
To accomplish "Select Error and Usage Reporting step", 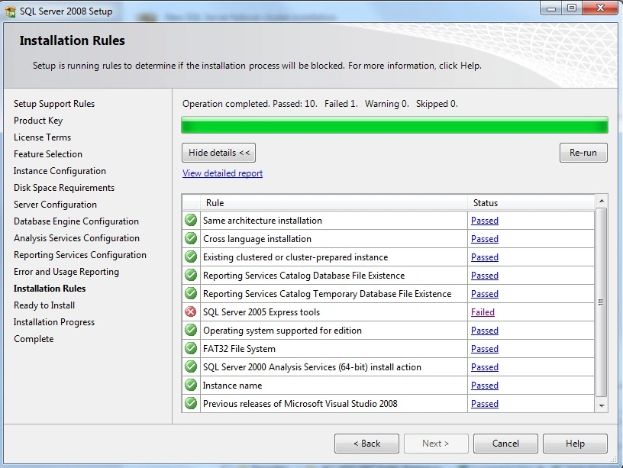I will point(66,272).
